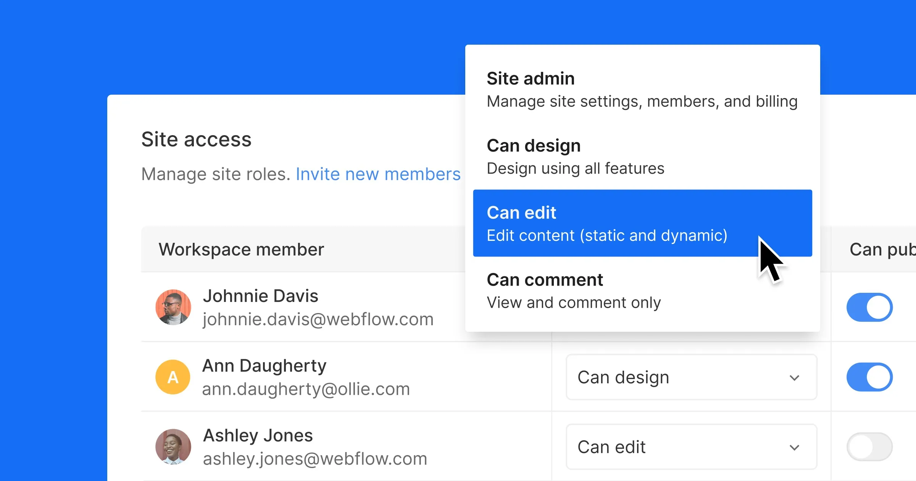Viewport: 916px width, 481px height.
Task: Click Ashley Jones's name in member list
Action: (258, 436)
